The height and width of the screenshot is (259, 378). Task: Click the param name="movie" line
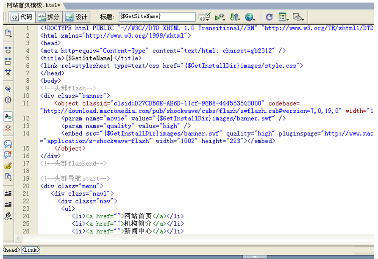click(174, 118)
